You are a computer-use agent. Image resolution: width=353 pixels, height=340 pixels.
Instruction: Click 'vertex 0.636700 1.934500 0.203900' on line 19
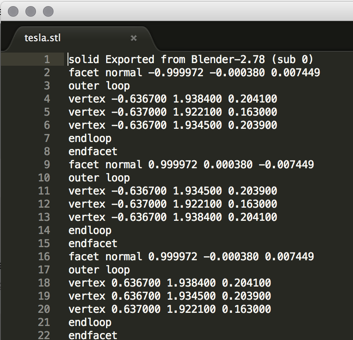(170, 296)
